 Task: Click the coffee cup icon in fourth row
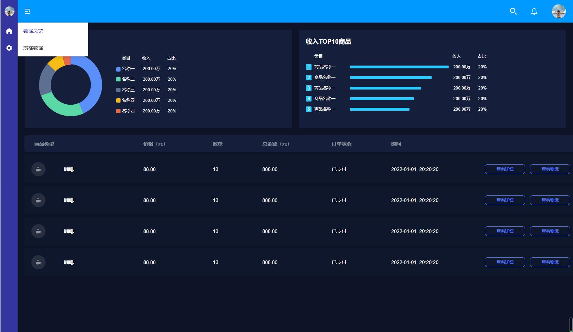[38, 262]
